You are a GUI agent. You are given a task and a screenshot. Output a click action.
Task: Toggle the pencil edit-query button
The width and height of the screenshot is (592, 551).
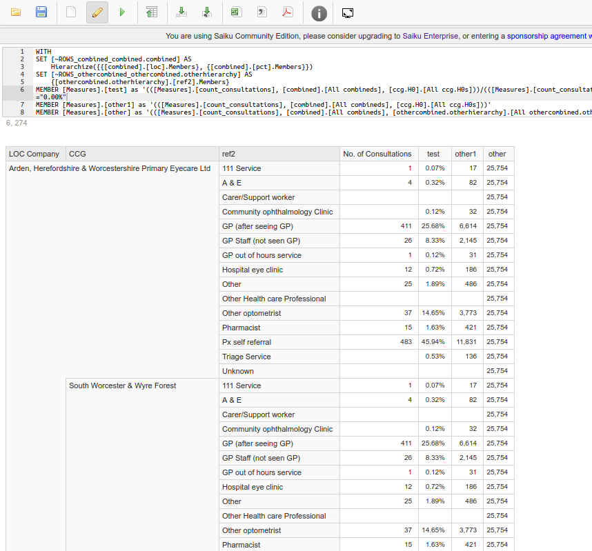pos(97,12)
